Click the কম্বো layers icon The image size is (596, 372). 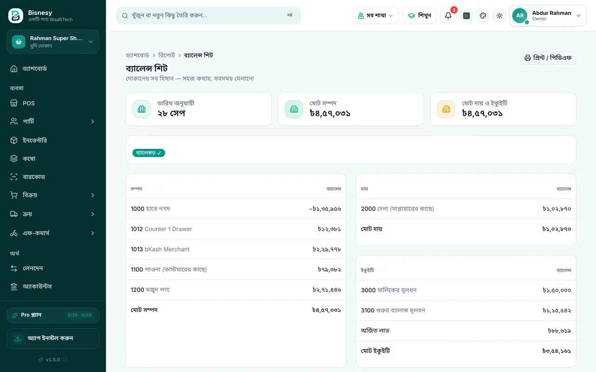pos(14,159)
